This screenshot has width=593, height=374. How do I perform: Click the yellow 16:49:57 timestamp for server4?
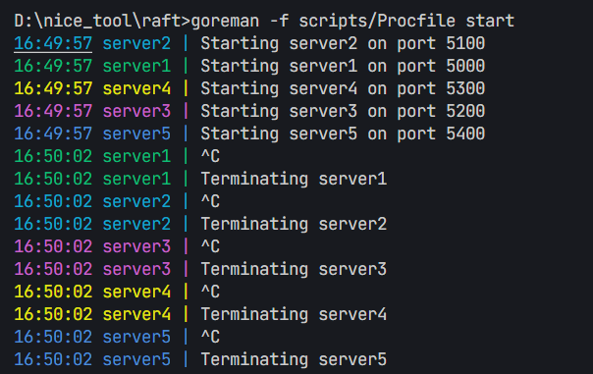pyautogui.click(x=53, y=88)
